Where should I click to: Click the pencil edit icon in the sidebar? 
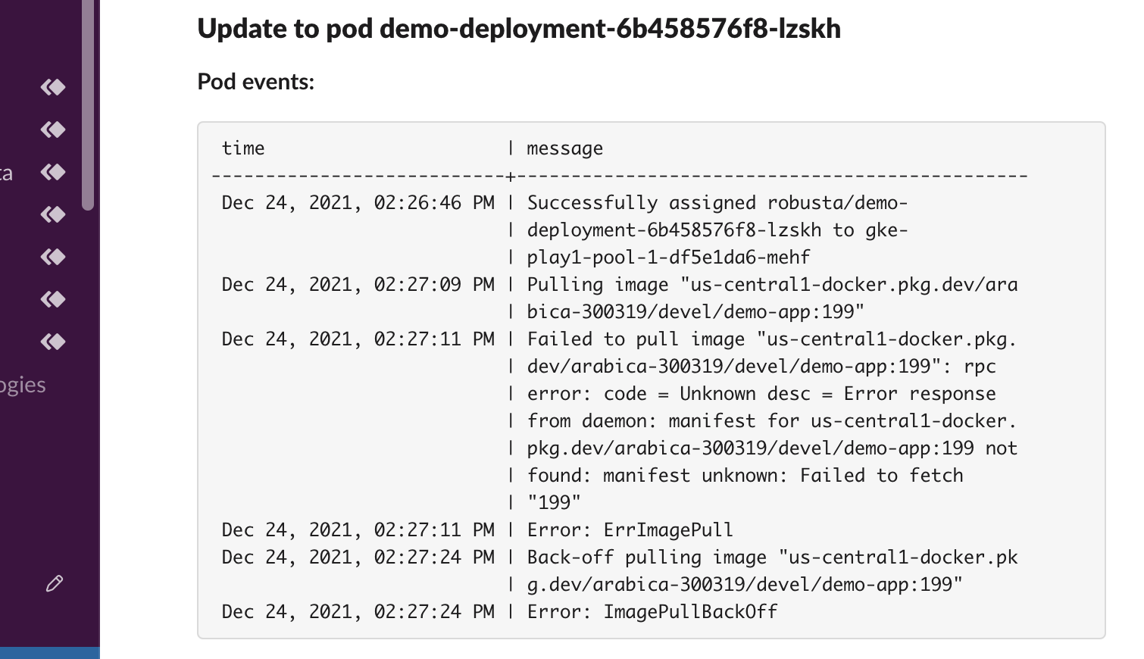pyautogui.click(x=55, y=583)
